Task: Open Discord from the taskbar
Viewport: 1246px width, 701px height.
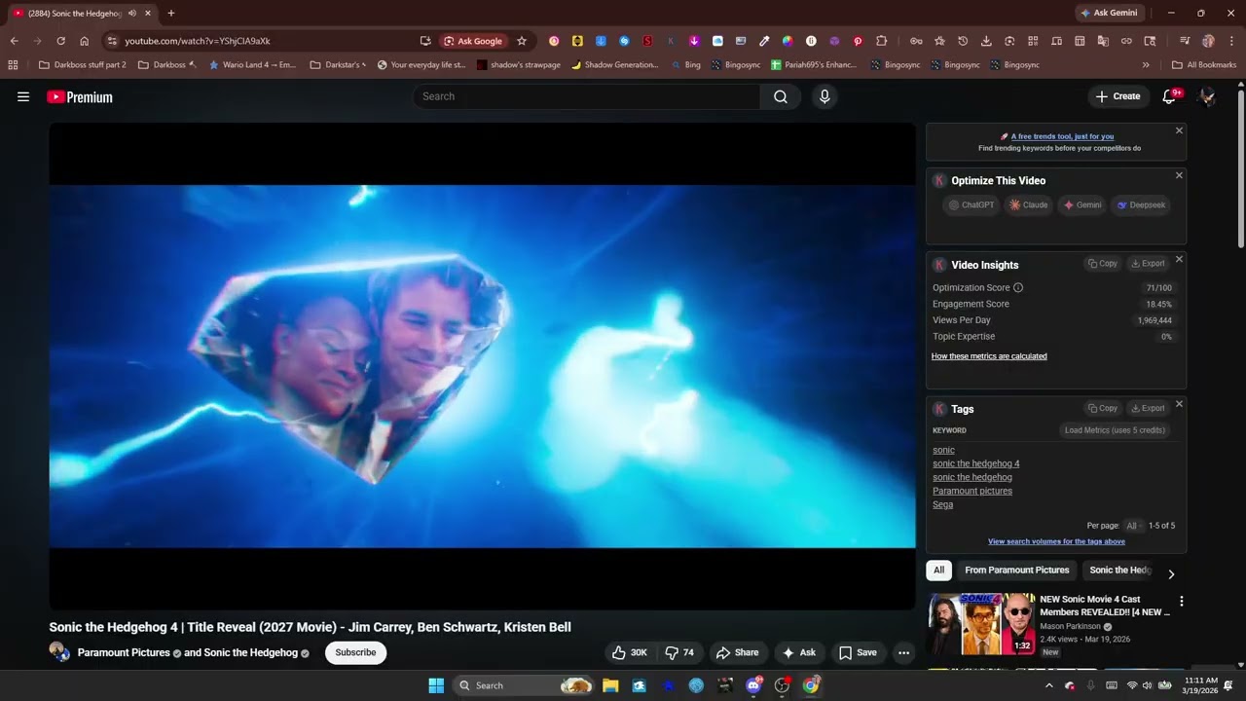Action: point(753,685)
